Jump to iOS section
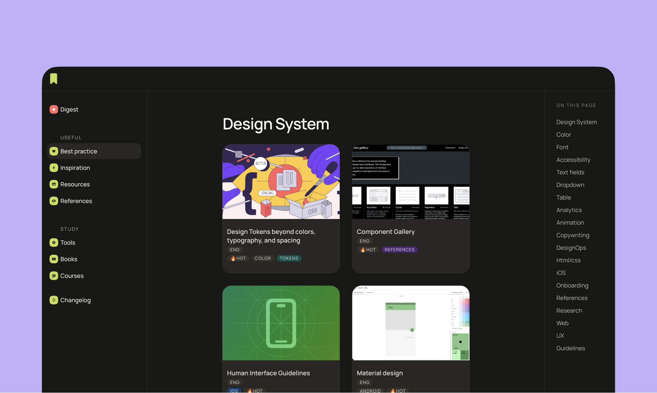Screen dimensions: 657x393 click(561, 273)
